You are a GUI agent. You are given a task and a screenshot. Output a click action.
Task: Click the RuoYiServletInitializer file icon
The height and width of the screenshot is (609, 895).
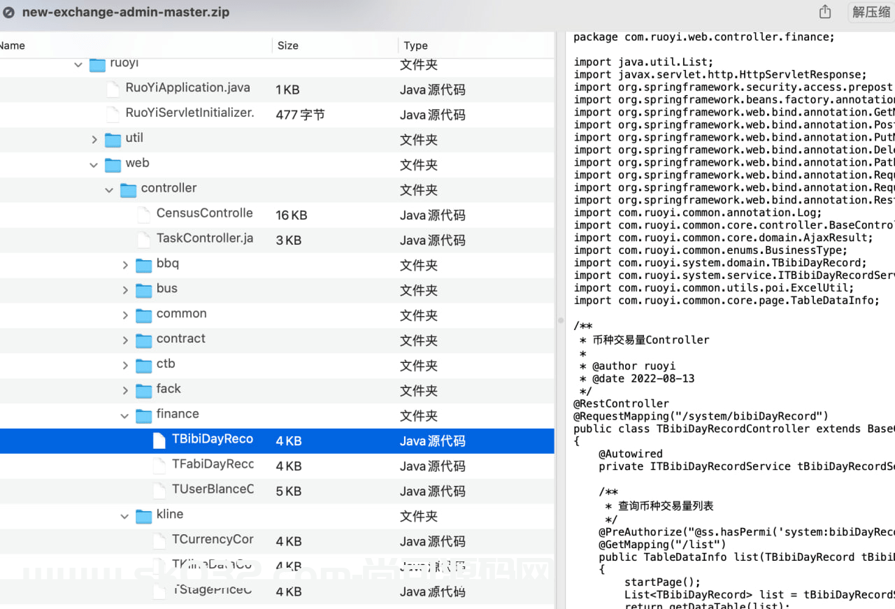(x=113, y=114)
